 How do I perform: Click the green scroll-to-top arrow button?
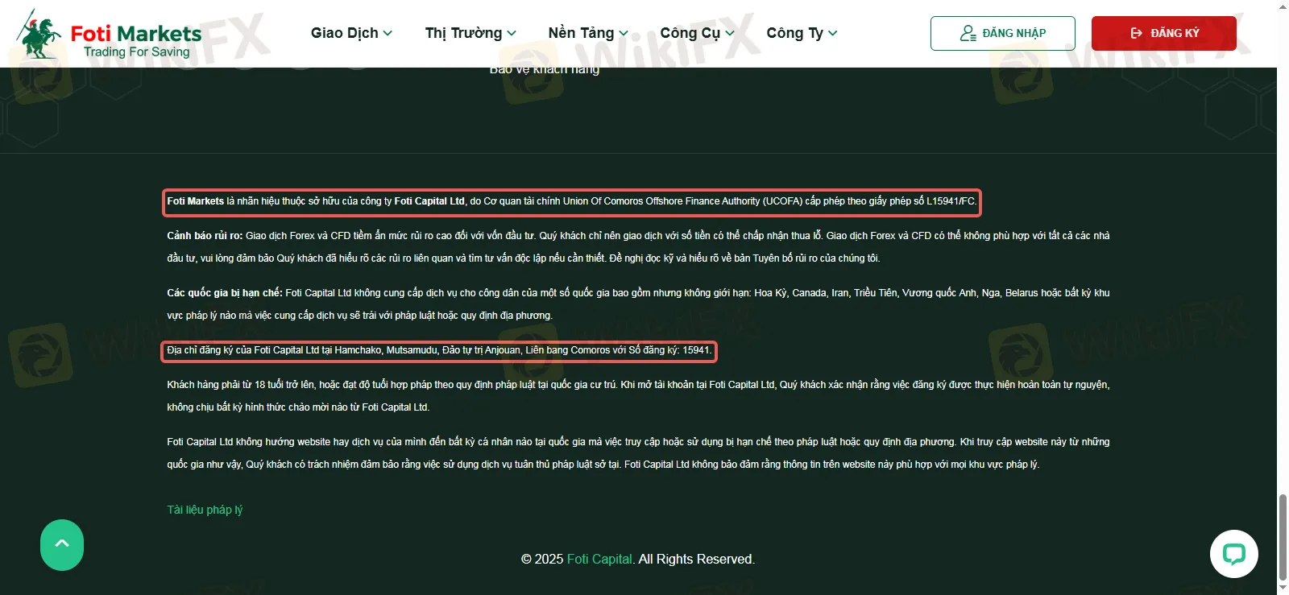62,545
